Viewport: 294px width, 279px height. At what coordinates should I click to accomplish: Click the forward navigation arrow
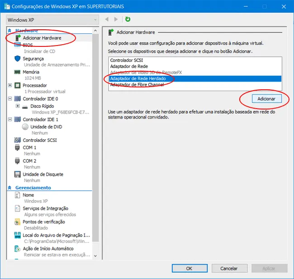tap(116, 19)
